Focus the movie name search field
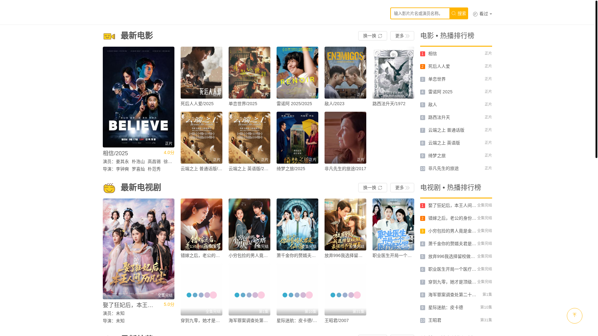The height and width of the screenshot is (336, 598). [420, 13]
